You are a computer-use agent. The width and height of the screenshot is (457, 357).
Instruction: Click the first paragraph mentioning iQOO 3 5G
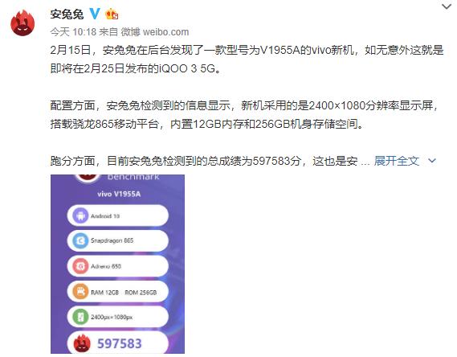pos(247,59)
